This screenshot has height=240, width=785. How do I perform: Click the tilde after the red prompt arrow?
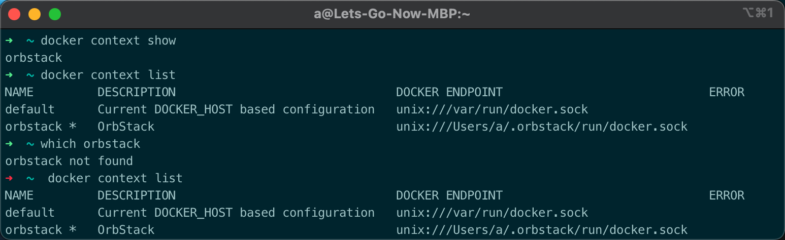click(30, 178)
